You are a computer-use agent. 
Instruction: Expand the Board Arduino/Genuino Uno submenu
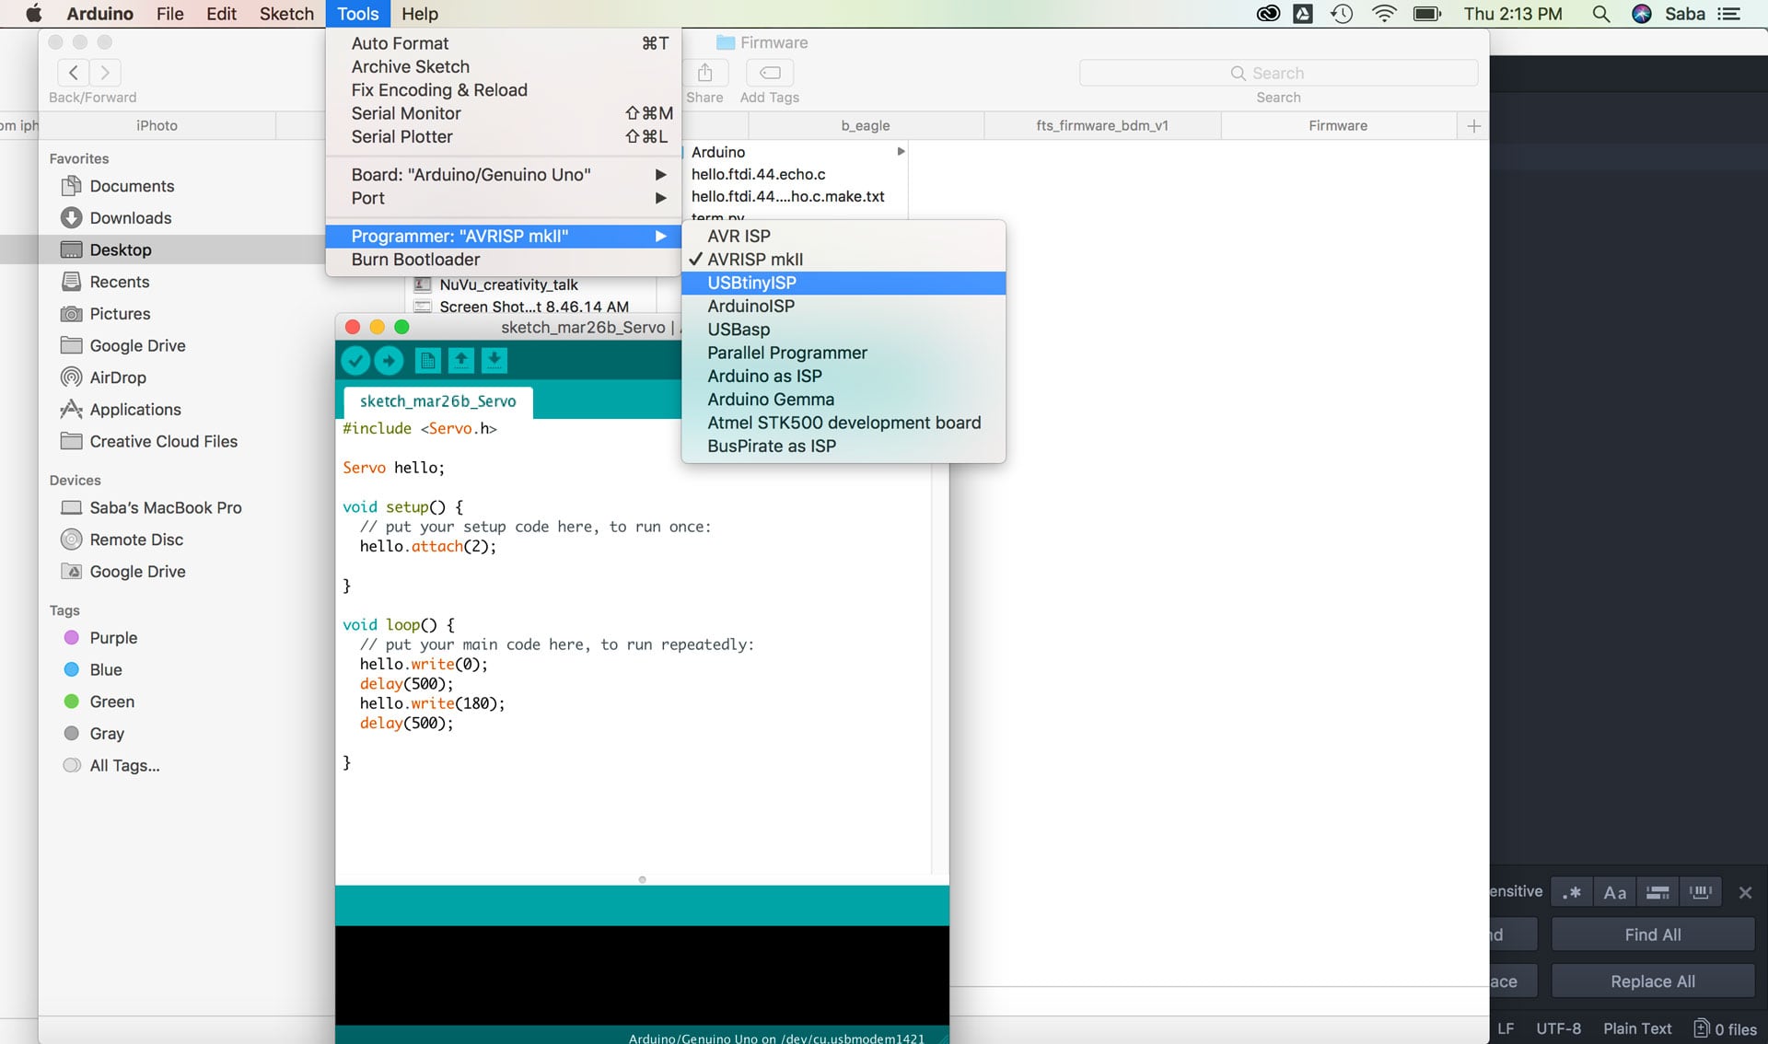click(503, 175)
